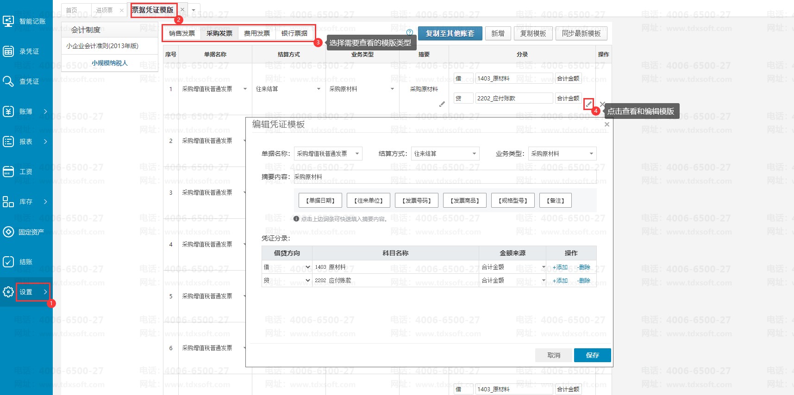Expand the 账簿 sidebar submenu
This screenshot has height=395, width=794.
tap(45, 111)
